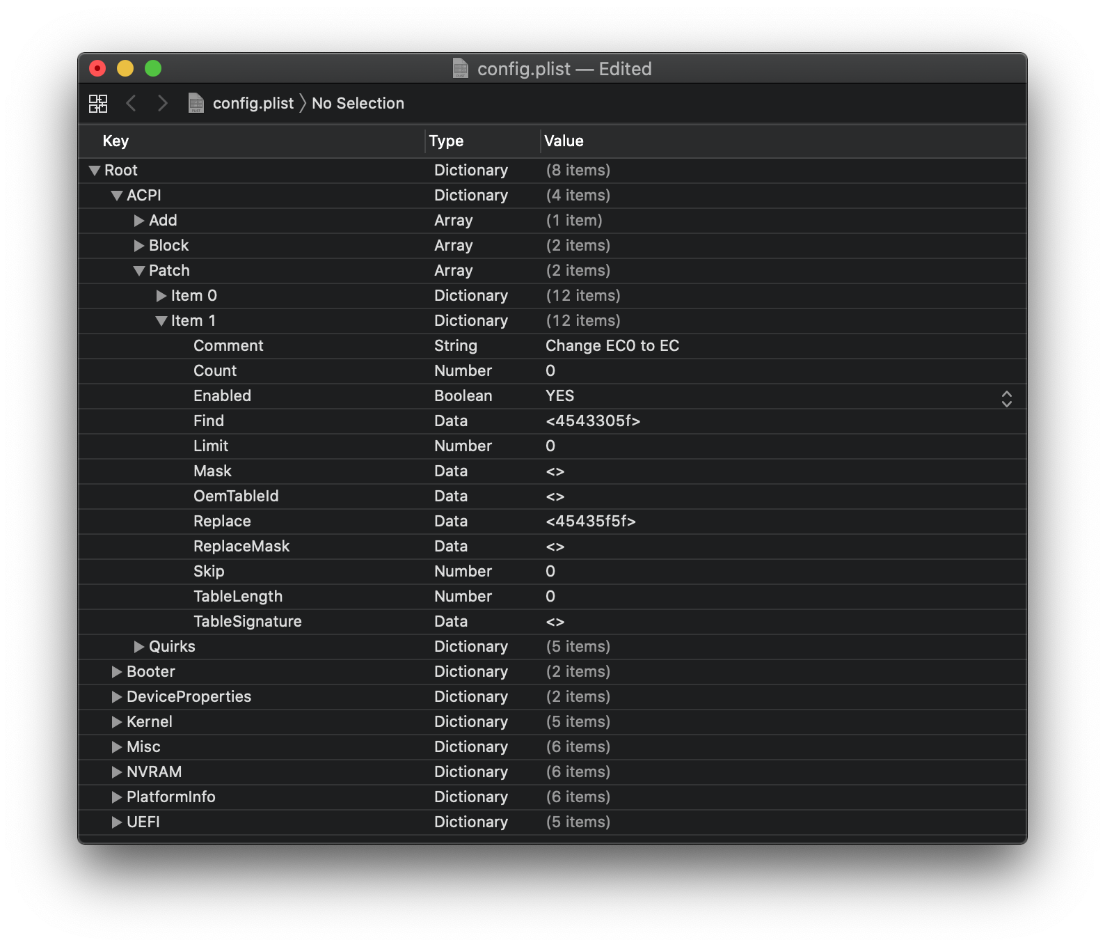Click the green zoom window button

point(153,68)
